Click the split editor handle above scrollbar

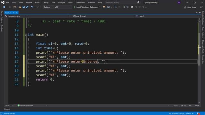199,19
